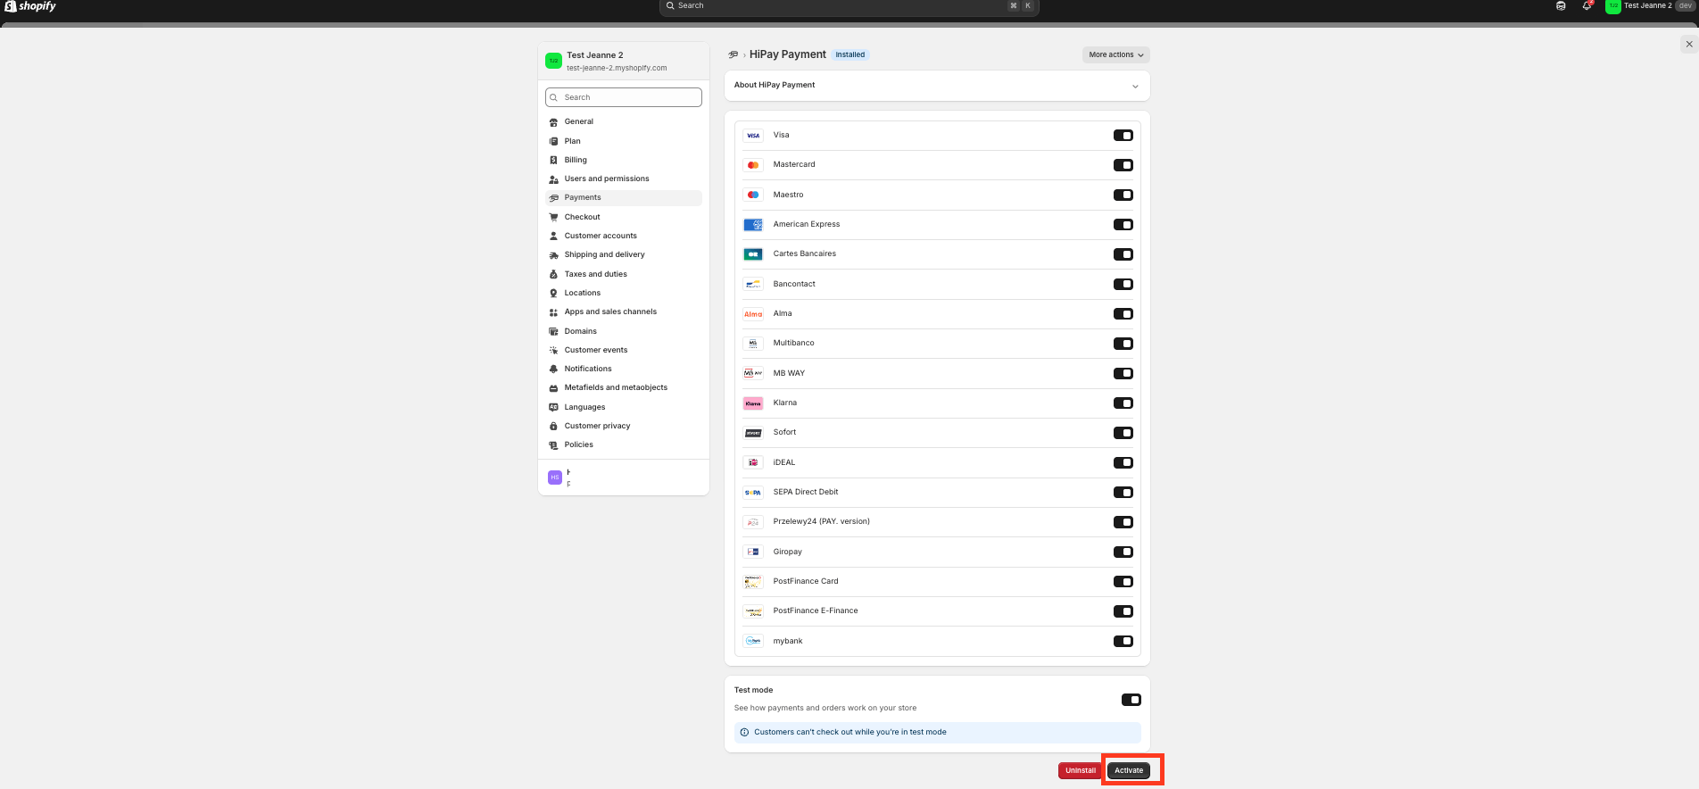Click the Przelewy24 logo icon
This screenshot has width=1699, height=789.
753,522
